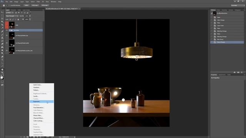Open status bar document info arrow

pos(75,137)
